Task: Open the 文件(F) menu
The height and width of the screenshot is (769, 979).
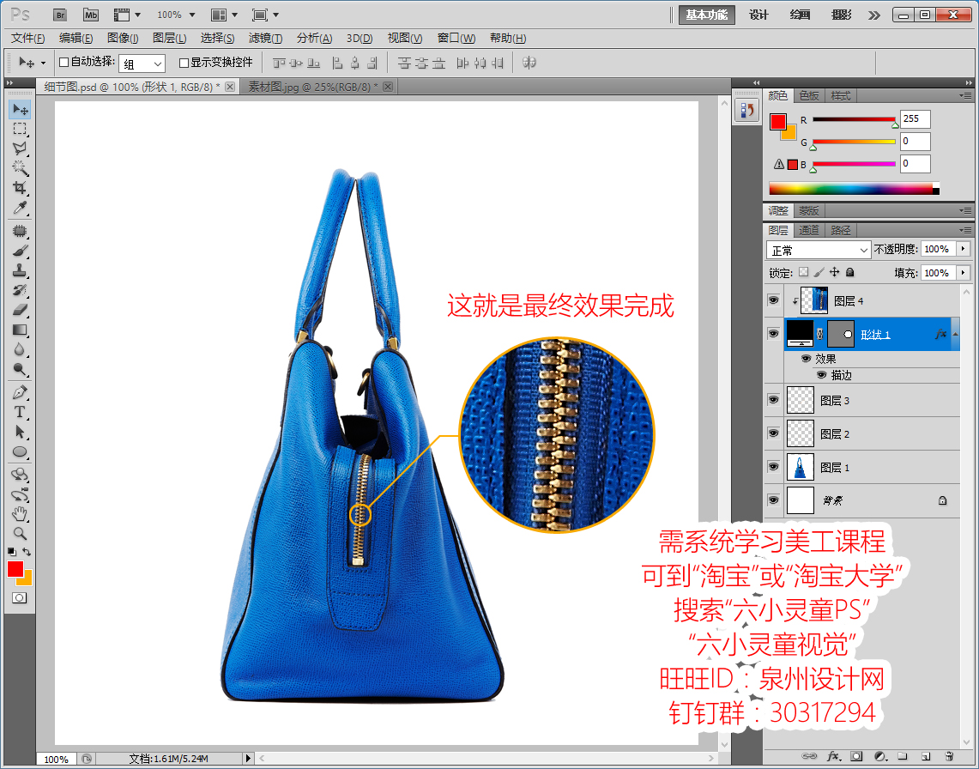Action: (x=28, y=39)
